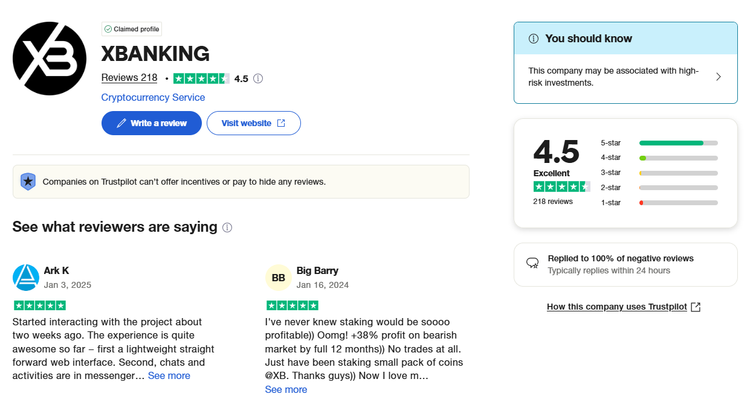Expand the high-risk investments notice chevron

click(718, 77)
